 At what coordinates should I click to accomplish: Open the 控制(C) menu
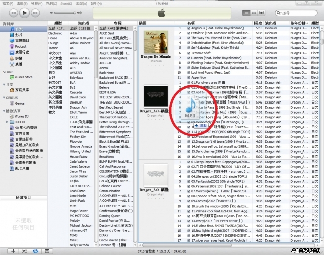pyautogui.click(x=51, y=4)
